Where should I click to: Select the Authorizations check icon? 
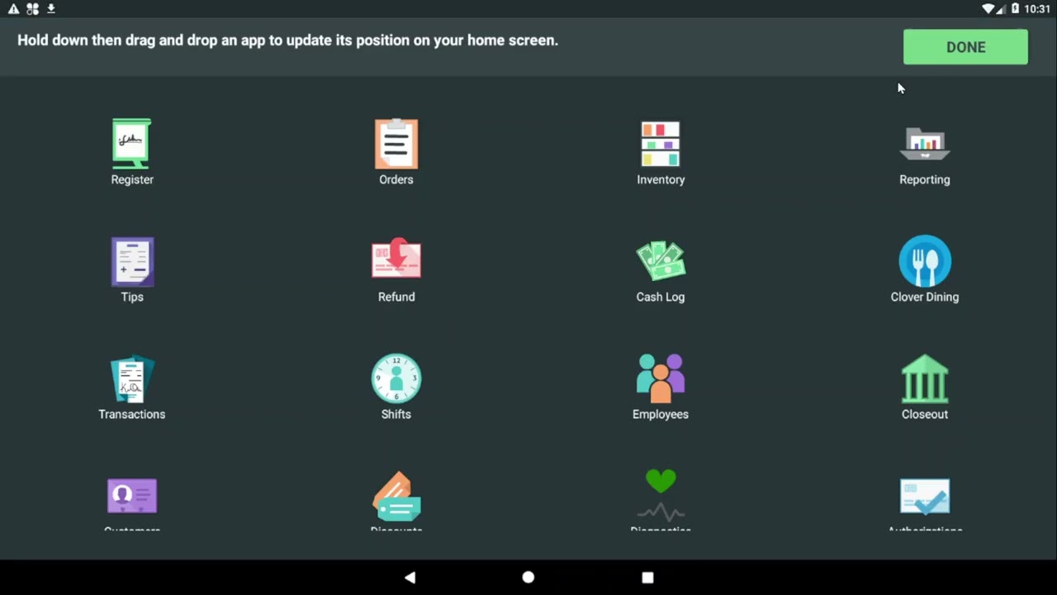click(x=925, y=496)
